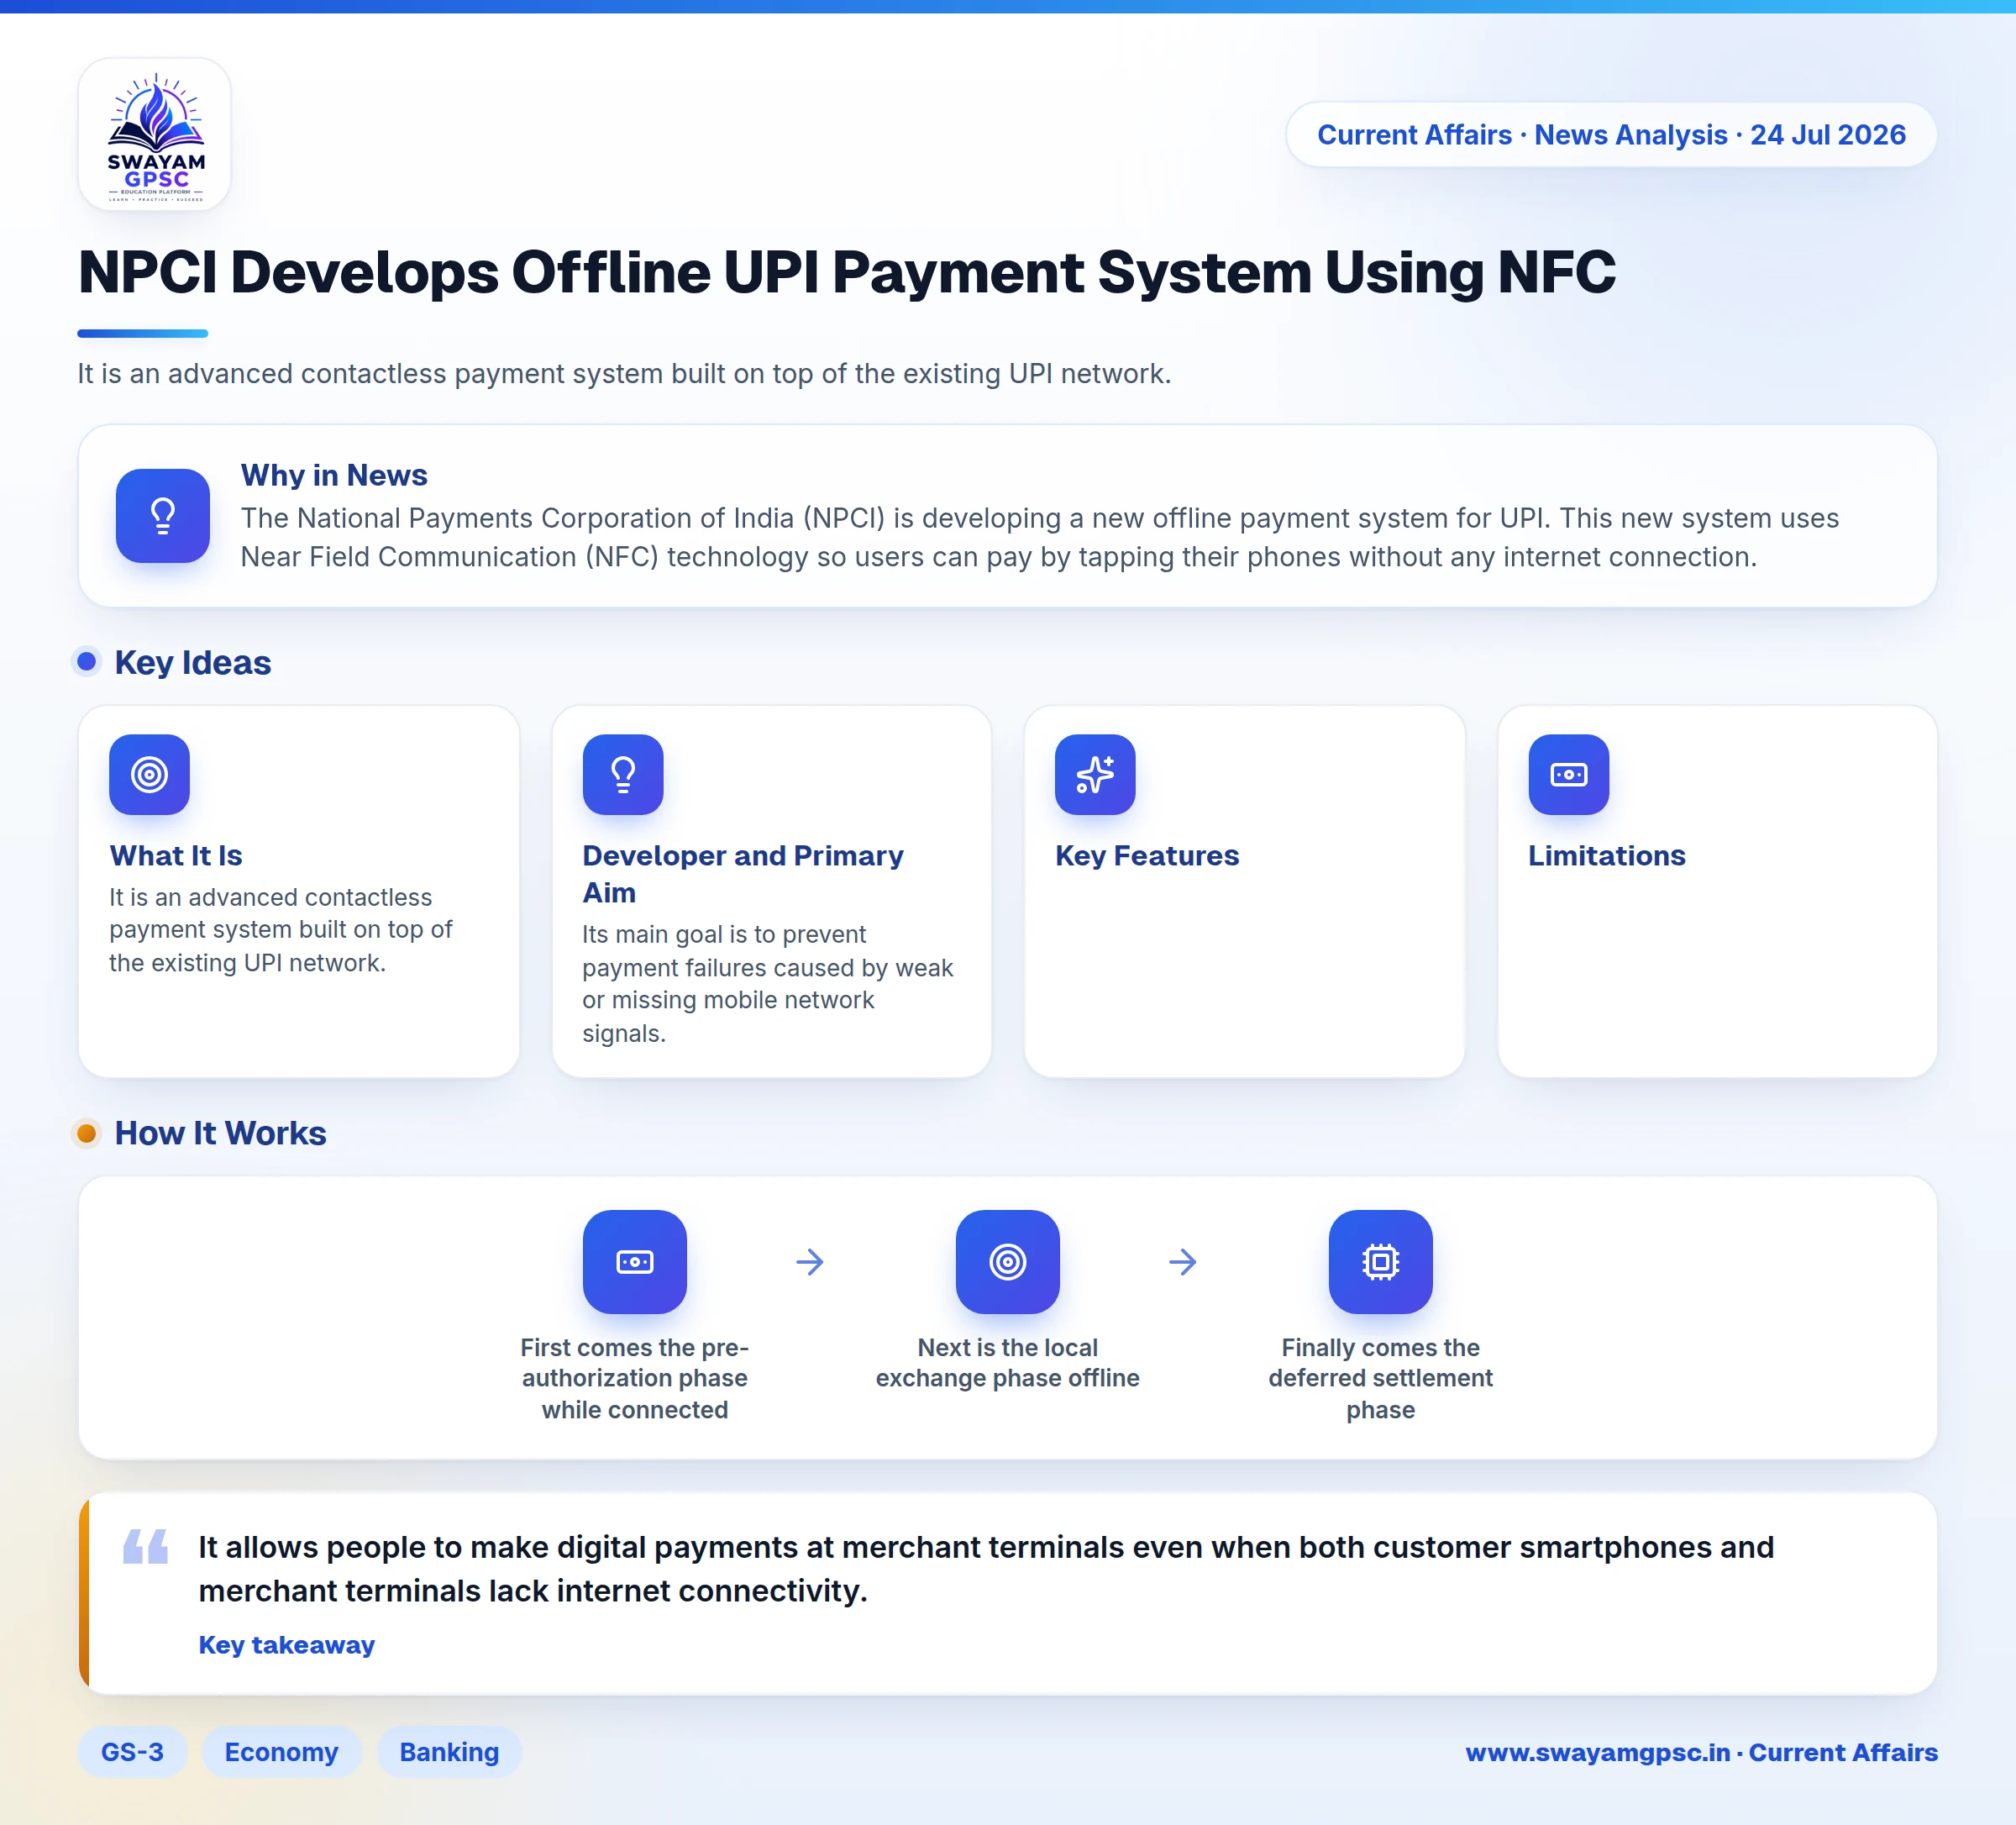Click the target icon above What It Is
This screenshot has height=1825, width=2016.
point(150,775)
